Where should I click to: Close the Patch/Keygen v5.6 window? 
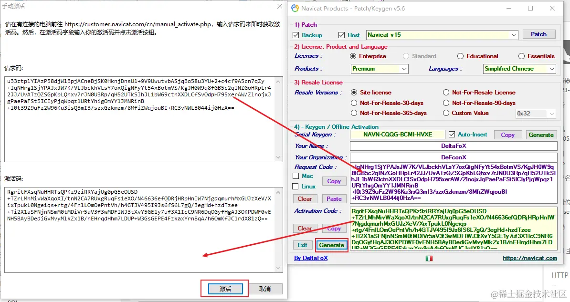coord(552,8)
